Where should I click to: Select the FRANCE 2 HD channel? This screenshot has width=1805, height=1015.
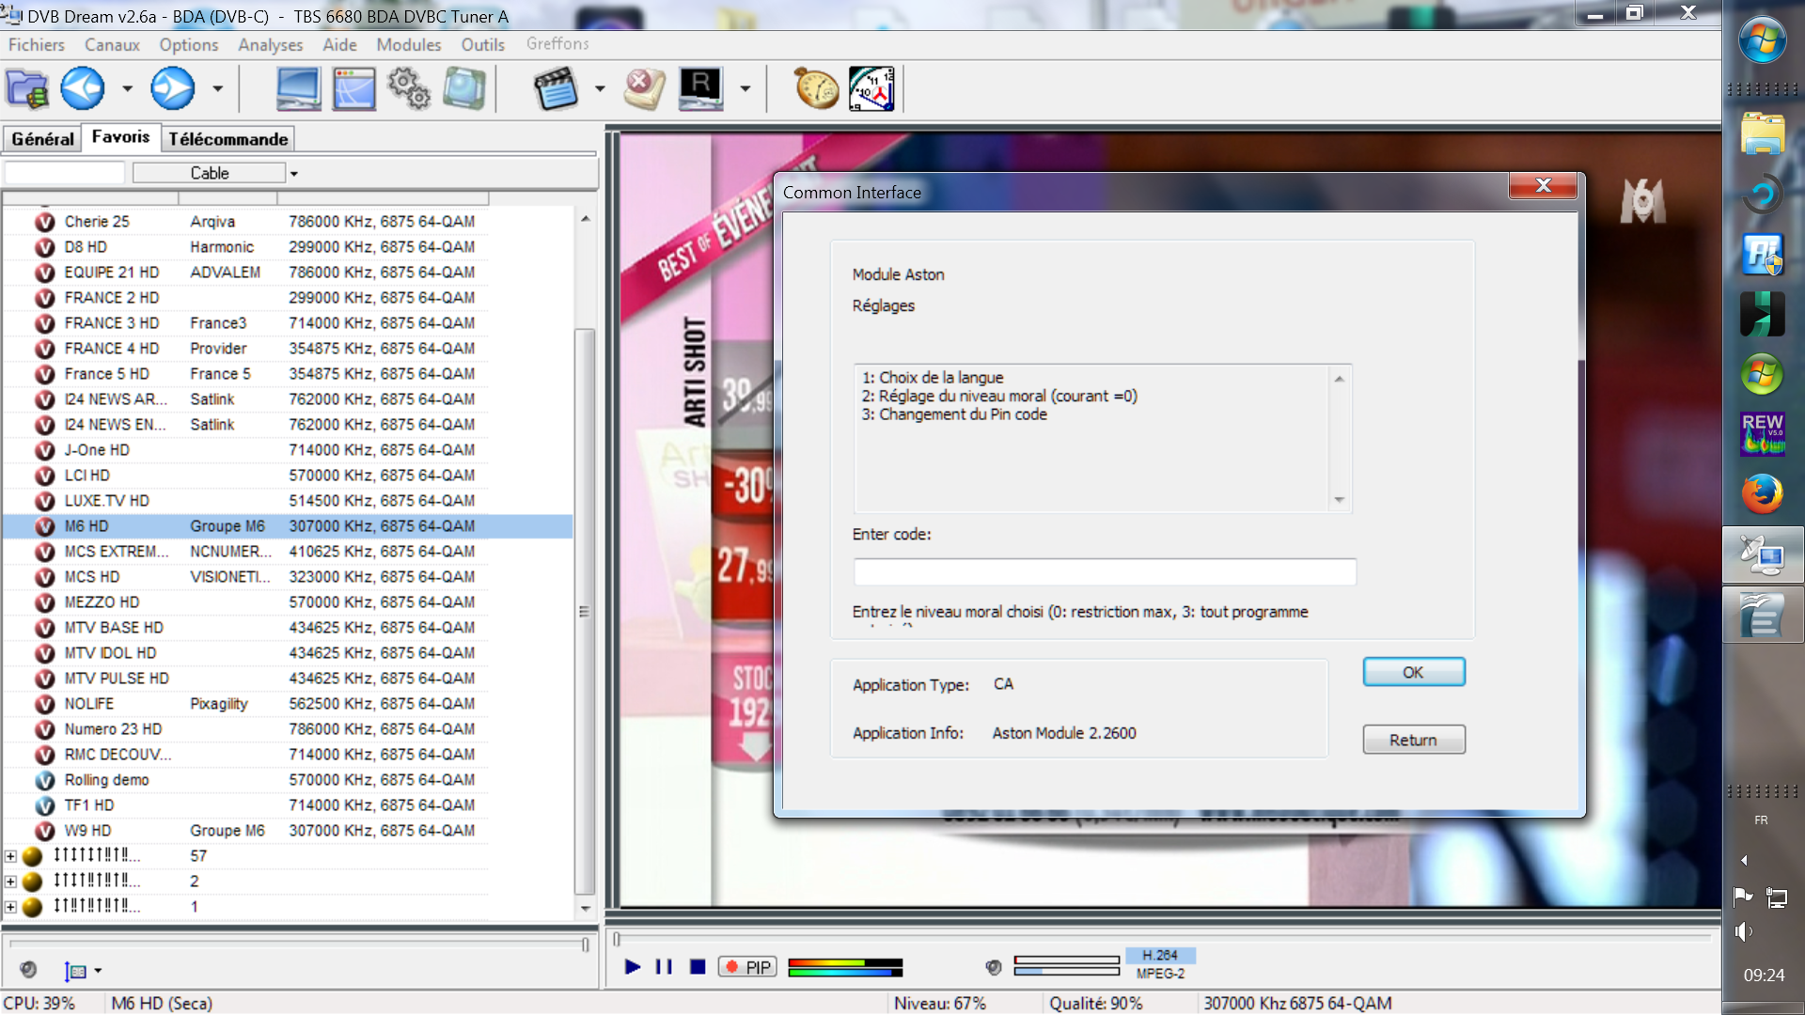click(x=288, y=298)
